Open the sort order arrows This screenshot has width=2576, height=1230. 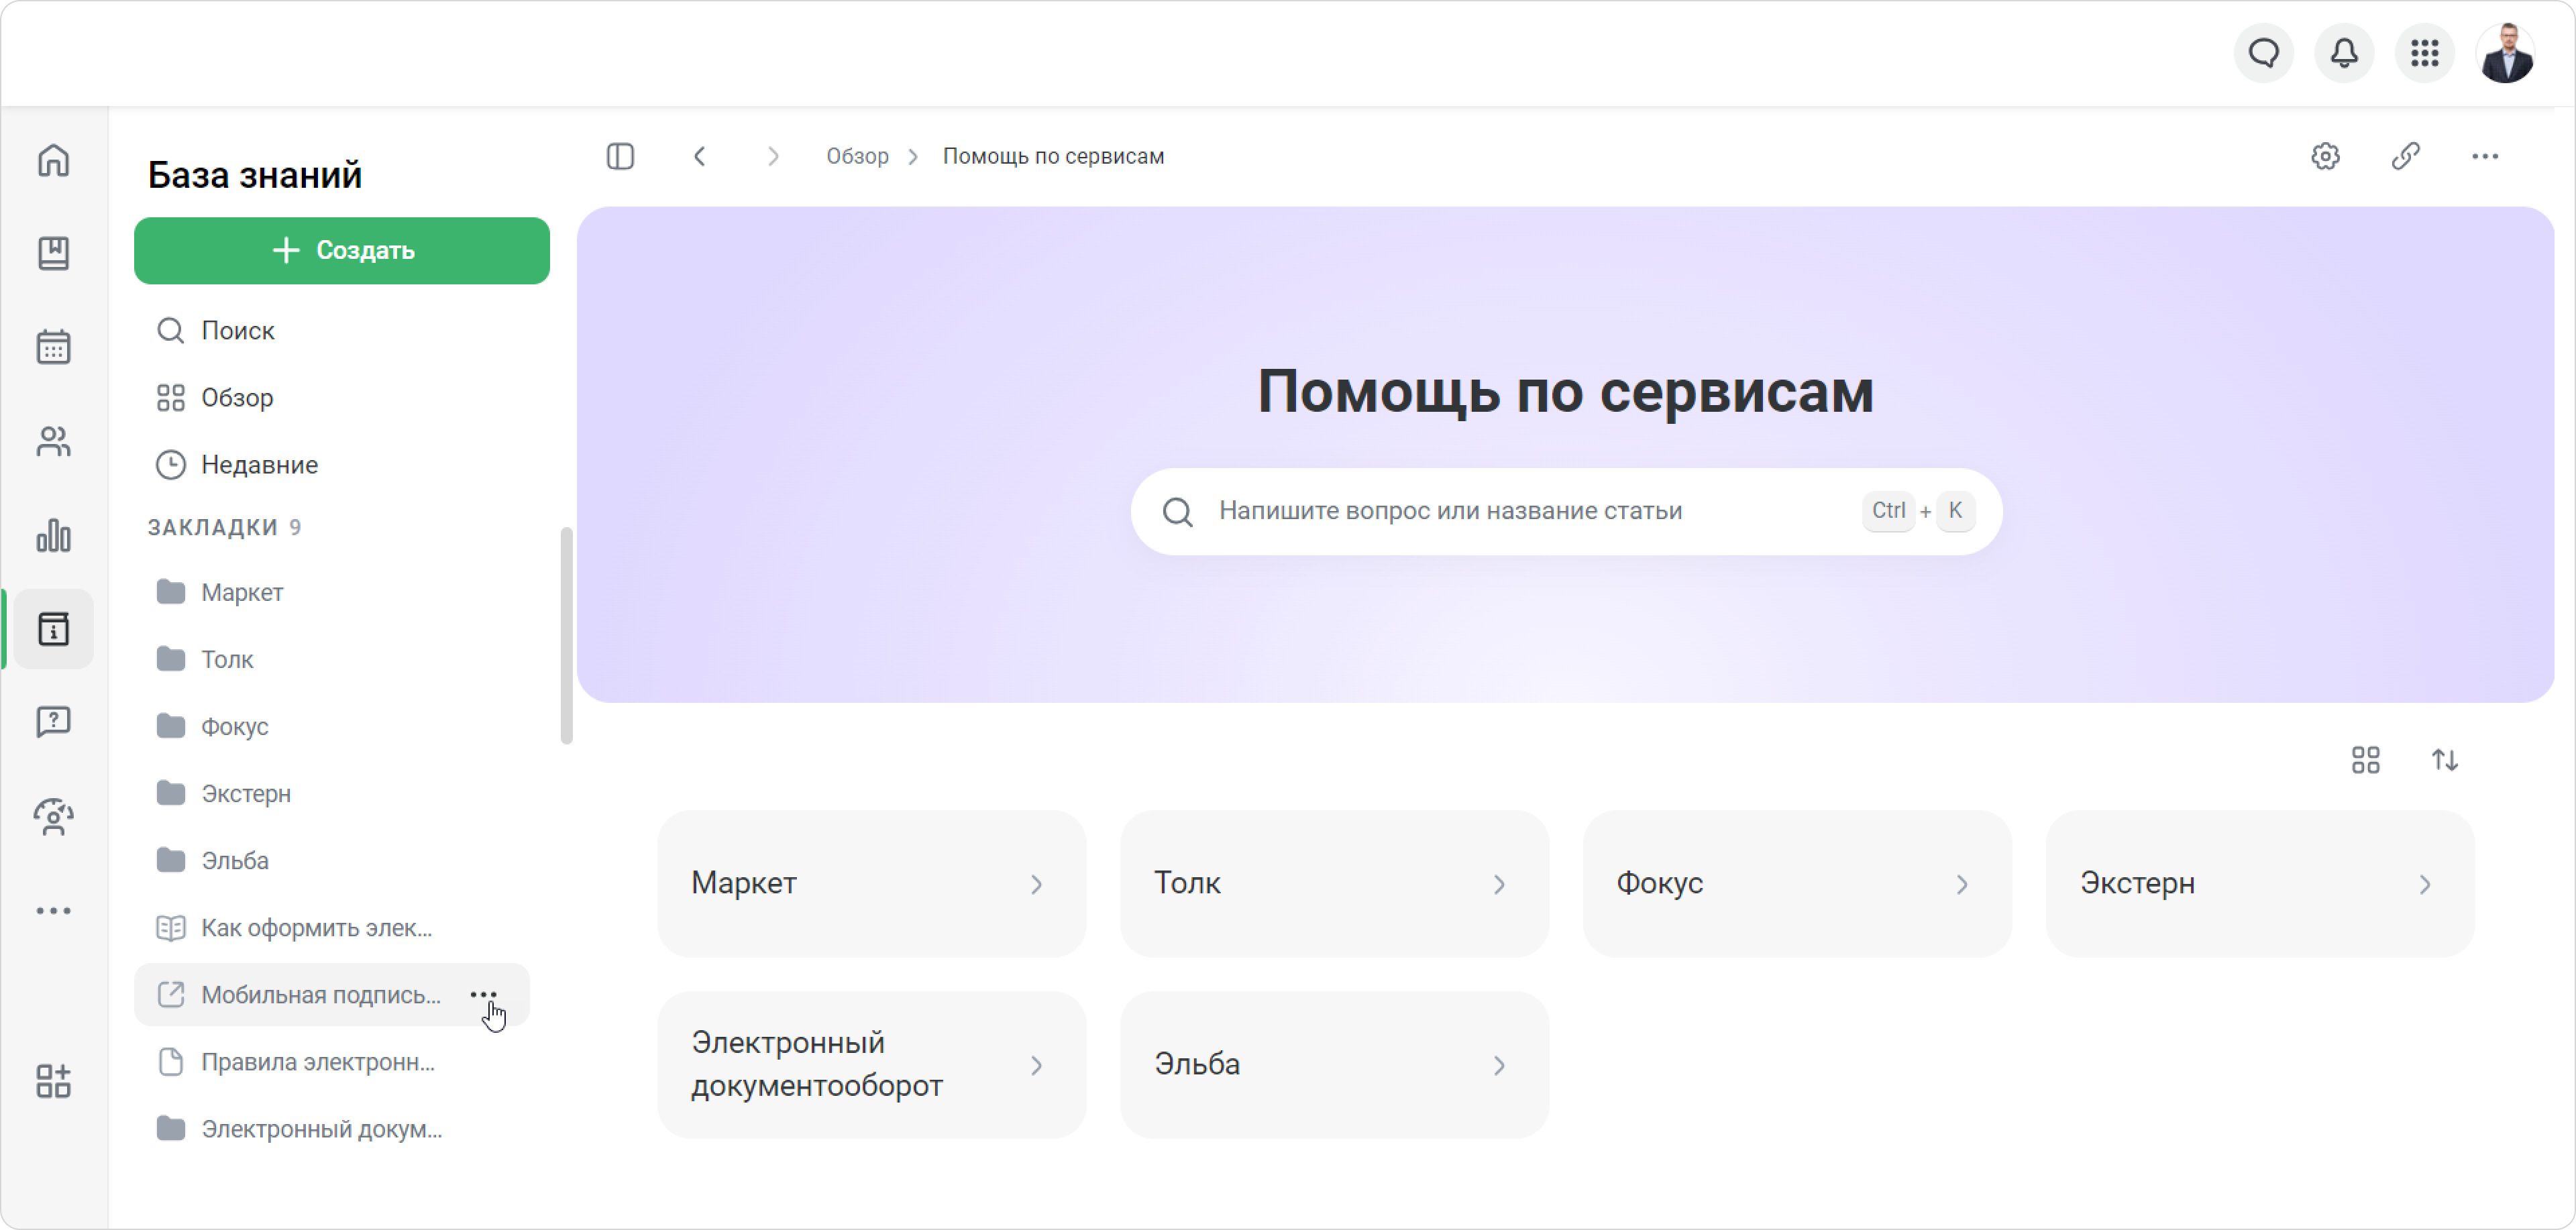pos(2445,760)
